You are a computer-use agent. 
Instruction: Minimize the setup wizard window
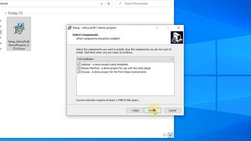pos(157,28)
